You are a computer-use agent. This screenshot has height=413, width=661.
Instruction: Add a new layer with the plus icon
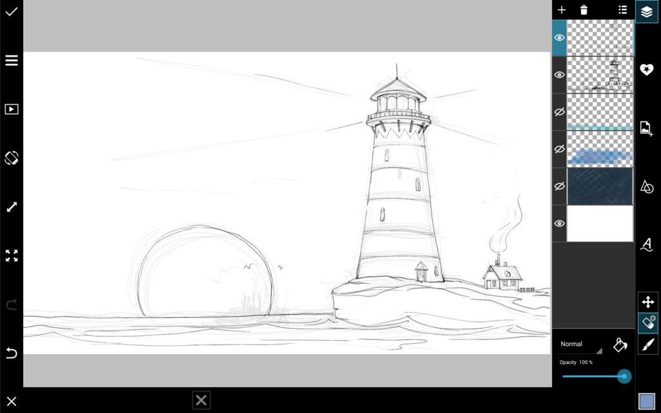(562, 10)
